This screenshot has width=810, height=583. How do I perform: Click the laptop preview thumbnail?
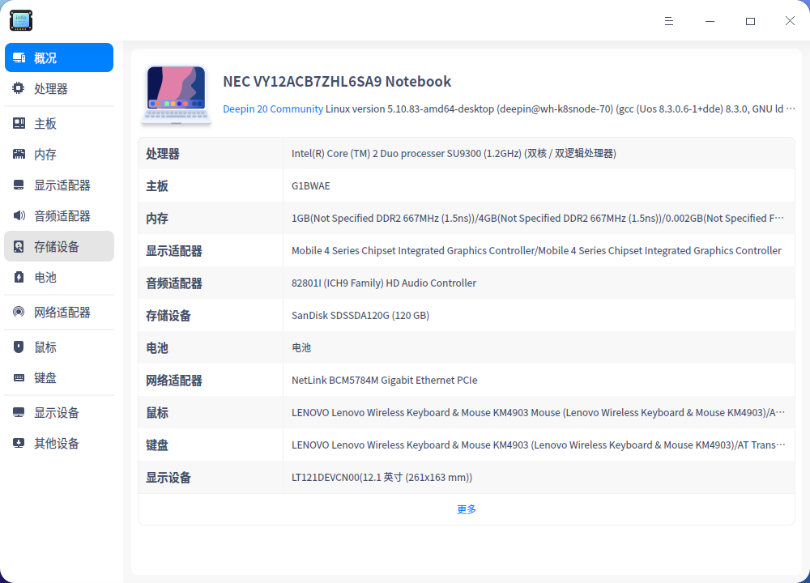[176, 95]
